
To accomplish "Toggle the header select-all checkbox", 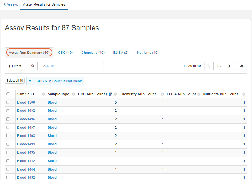I will (8, 94).
